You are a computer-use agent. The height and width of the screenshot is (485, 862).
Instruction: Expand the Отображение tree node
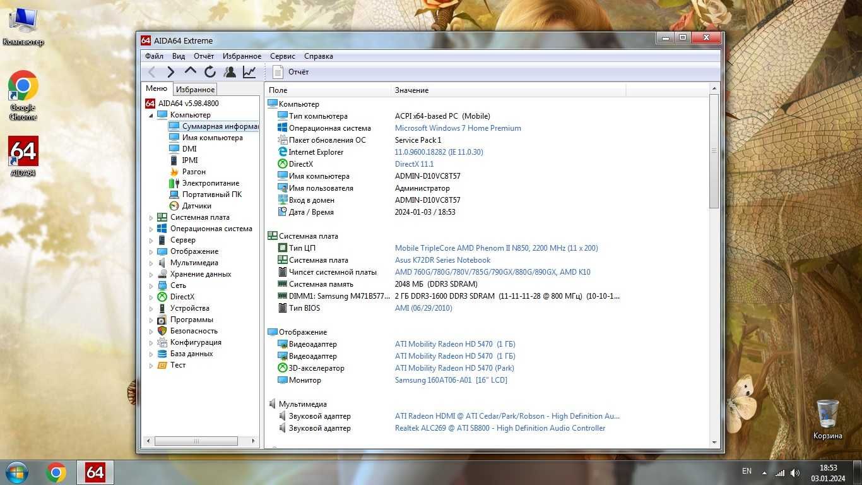[x=151, y=251]
